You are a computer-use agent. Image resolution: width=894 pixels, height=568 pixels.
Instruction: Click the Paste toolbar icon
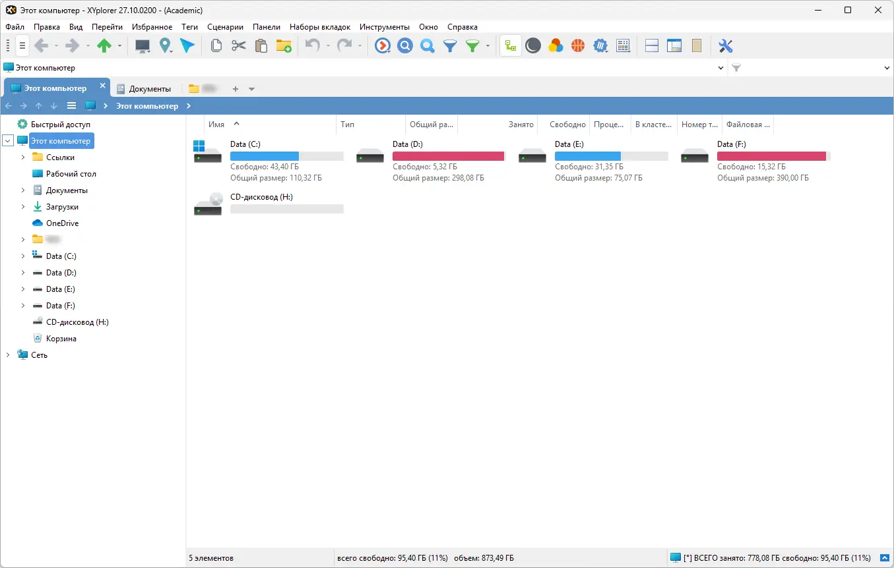(x=261, y=45)
